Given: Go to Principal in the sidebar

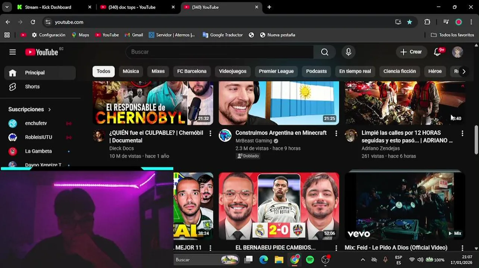Looking at the screenshot, I should 40,73.
